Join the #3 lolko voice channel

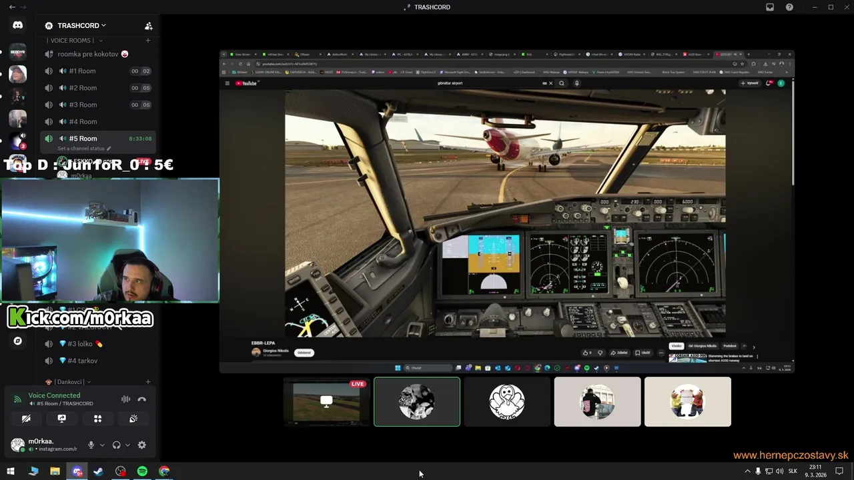[x=97, y=344]
